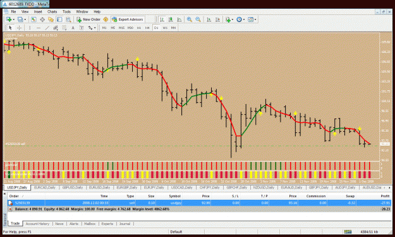Viewport: 395px width, 237px height.
Task: Open the Templates icon
Action: pyautogui.click(x=250, y=20)
